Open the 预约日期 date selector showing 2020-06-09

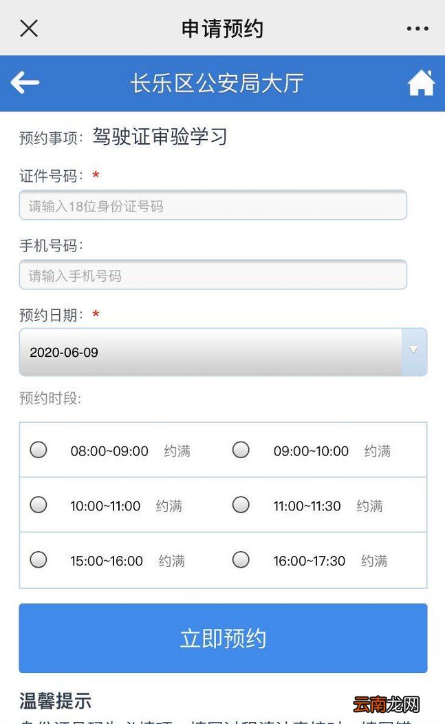206,351
